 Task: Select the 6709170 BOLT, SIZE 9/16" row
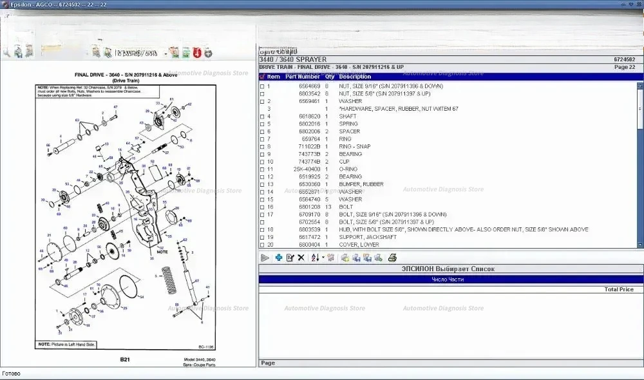pos(448,214)
